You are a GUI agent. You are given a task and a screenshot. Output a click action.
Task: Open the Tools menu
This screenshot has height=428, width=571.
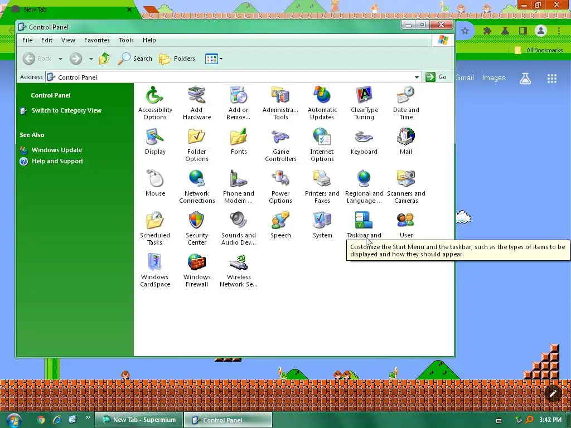tap(126, 40)
